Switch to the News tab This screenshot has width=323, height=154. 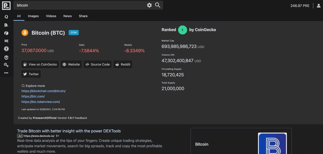coord(68,16)
